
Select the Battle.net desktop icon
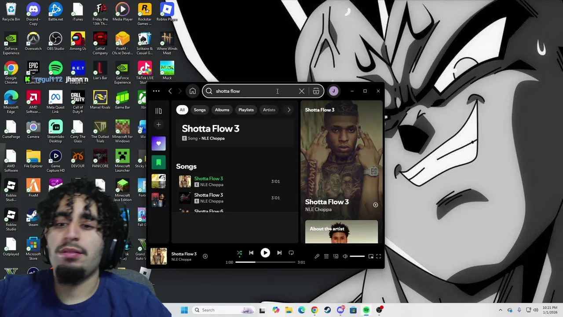[55, 12]
